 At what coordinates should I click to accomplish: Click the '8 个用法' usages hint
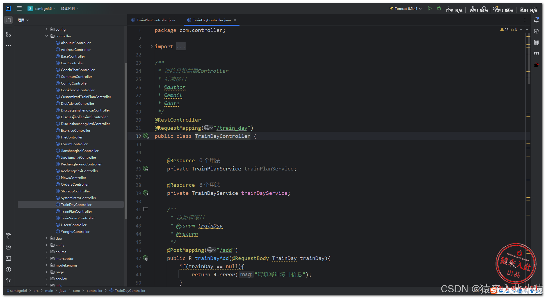(210, 185)
